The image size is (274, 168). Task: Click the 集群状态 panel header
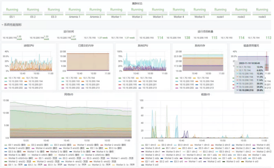coord(137,2)
